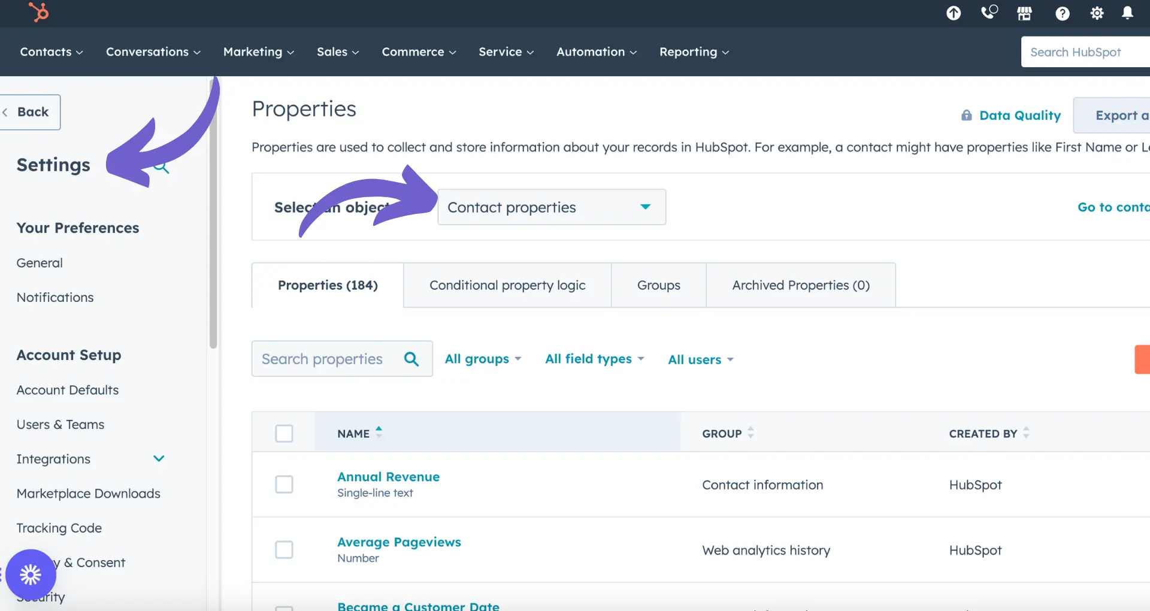1150x611 pixels.
Task: Open the Reporting navigation menu
Action: pos(694,52)
